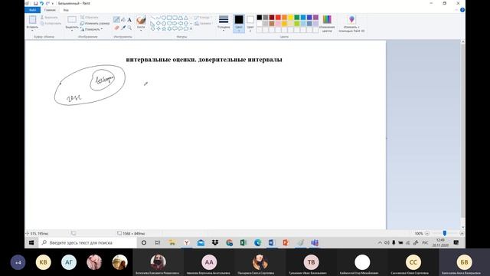Click the Save icon in quick access toolbar
The height and width of the screenshot is (276, 490).
pos(36,3)
